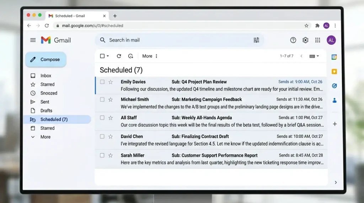
Task: Show side panel chevron at bottom right
Action: [336, 182]
